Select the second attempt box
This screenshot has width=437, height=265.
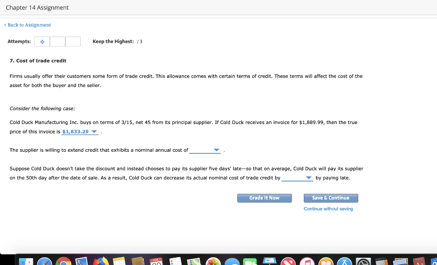(58, 42)
